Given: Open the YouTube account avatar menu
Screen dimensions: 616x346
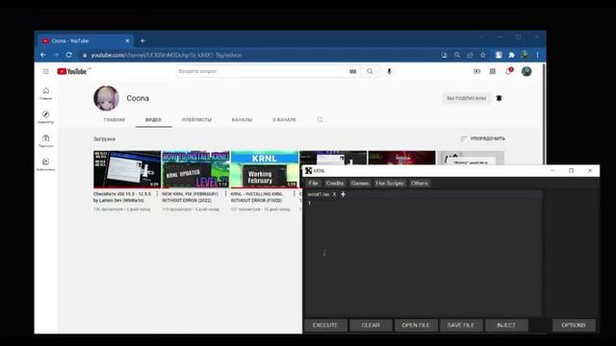Looking at the screenshot, I should pyautogui.click(x=526, y=71).
